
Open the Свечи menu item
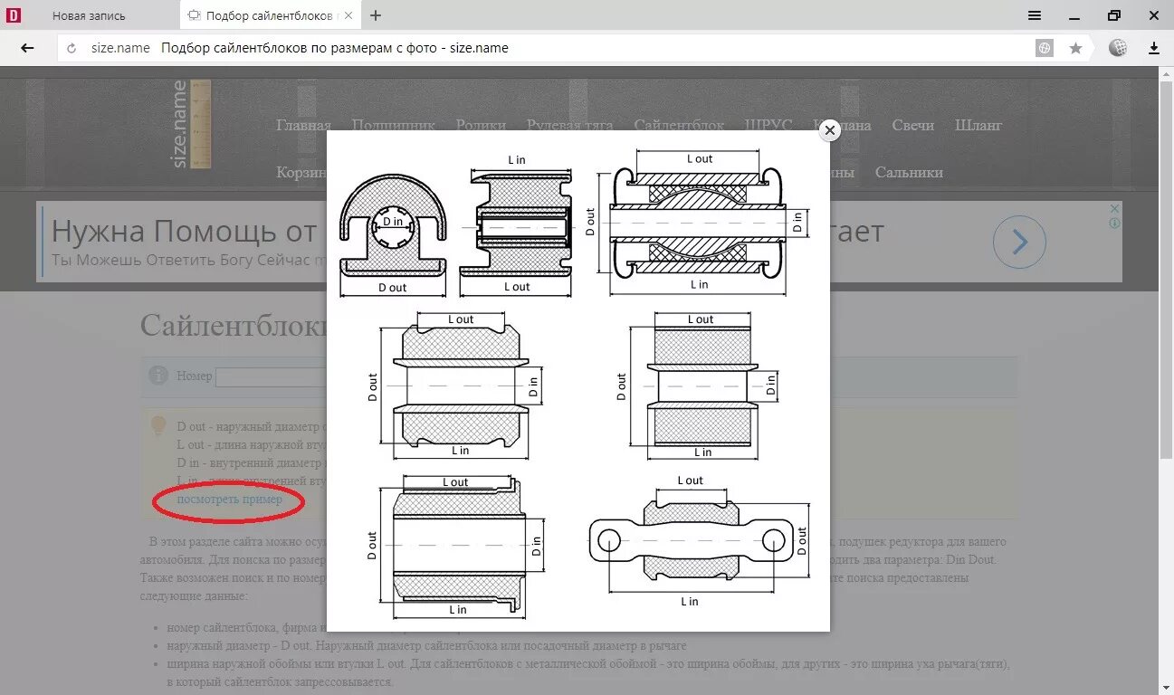point(912,126)
